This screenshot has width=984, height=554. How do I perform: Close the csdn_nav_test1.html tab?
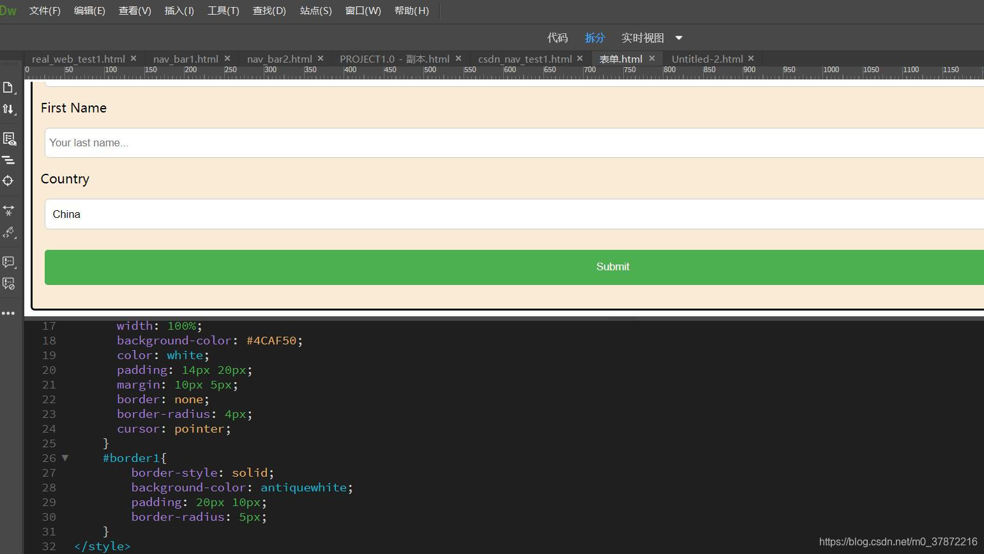click(x=580, y=58)
